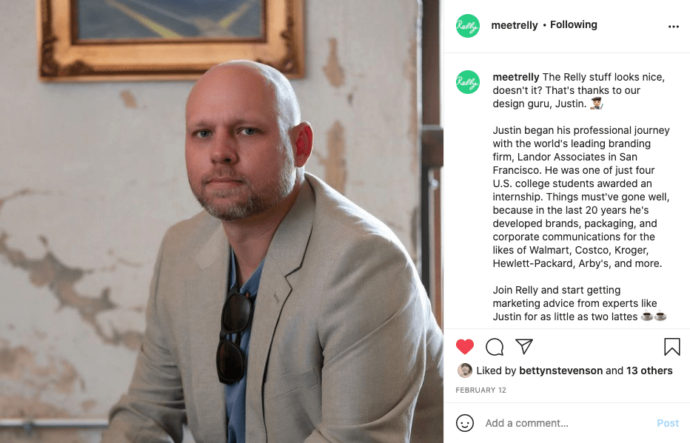Unlike the post with the red heart
This screenshot has height=443, width=690.
tap(465, 347)
